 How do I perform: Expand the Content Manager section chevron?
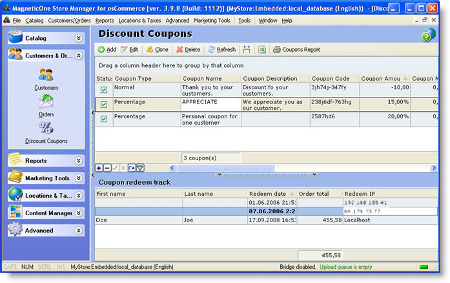(x=79, y=213)
